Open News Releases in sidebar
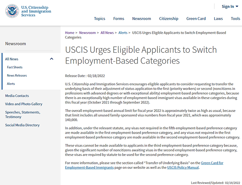This screenshot has height=185, width=242. pyautogui.click(x=17, y=75)
